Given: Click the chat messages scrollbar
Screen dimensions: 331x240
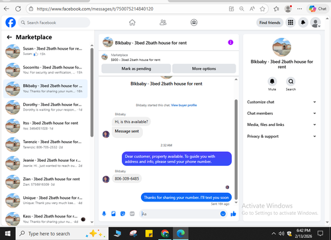Looking at the screenshot, I should [236, 149].
